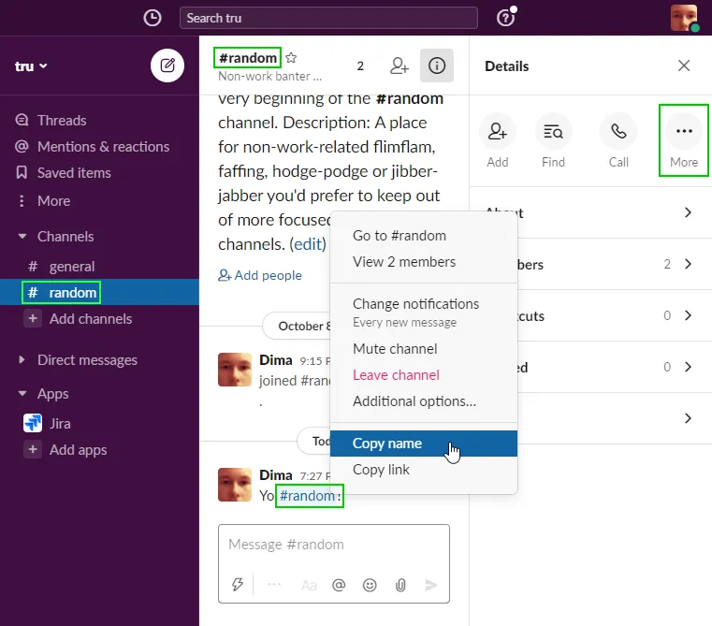The height and width of the screenshot is (626, 712).
Task: Choose Go to #random menu item
Action: pyautogui.click(x=423, y=236)
